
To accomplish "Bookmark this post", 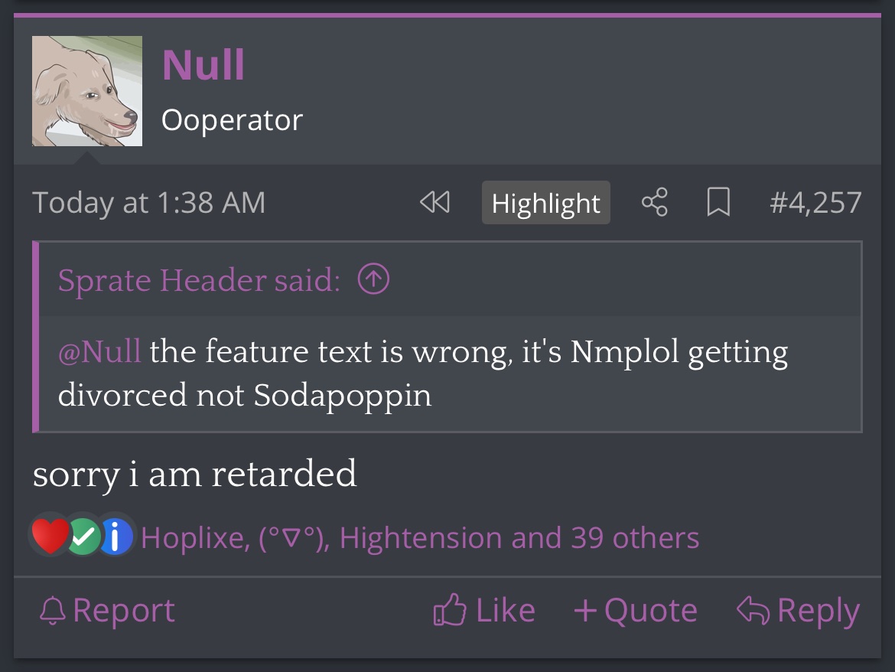I will 718,202.
